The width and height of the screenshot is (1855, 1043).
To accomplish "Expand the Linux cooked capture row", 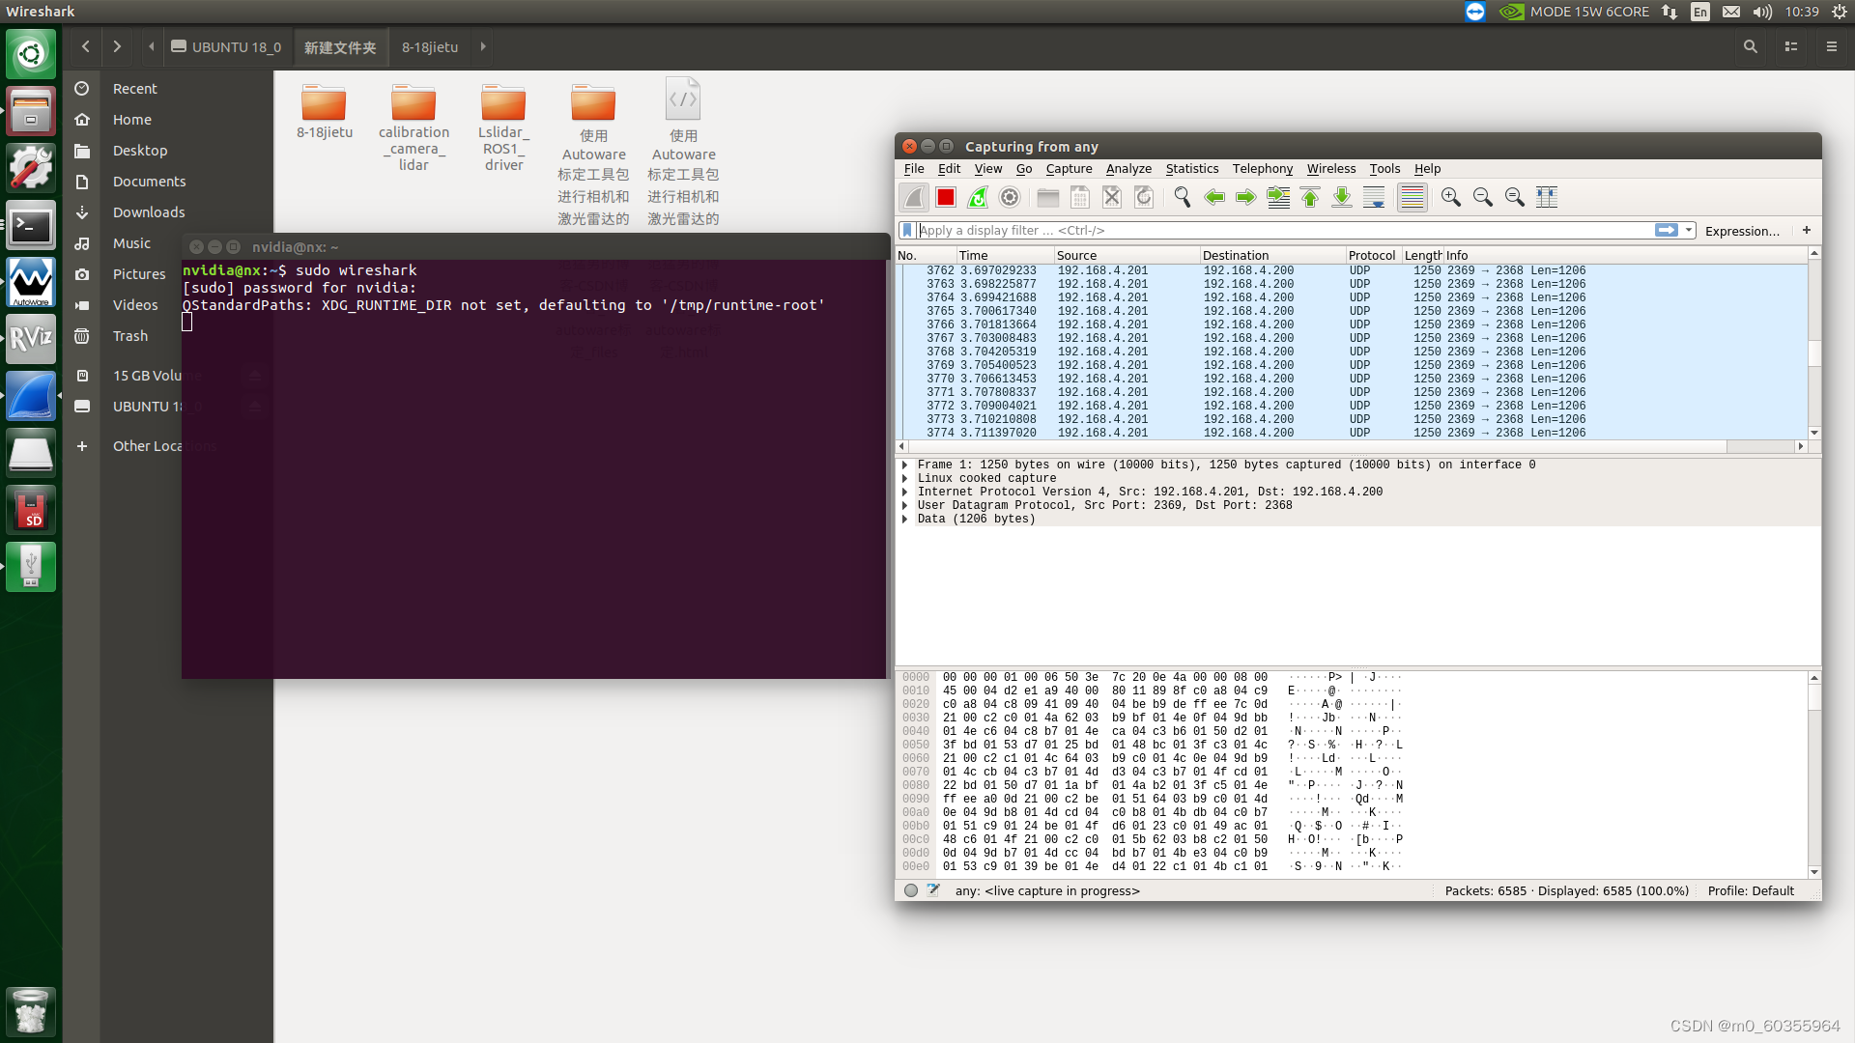I will pyautogui.click(x=905, y=479).
